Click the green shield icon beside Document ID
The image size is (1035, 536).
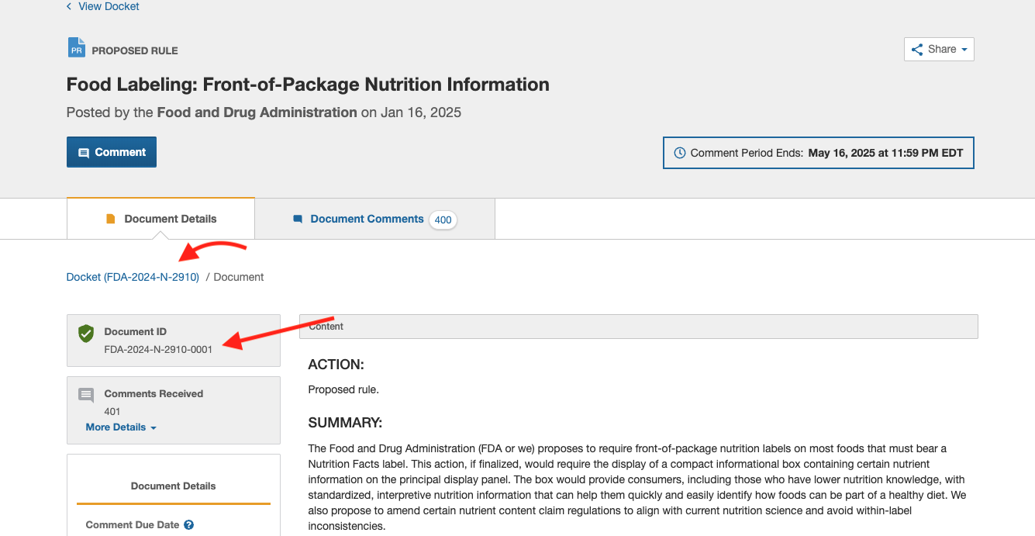86,334
